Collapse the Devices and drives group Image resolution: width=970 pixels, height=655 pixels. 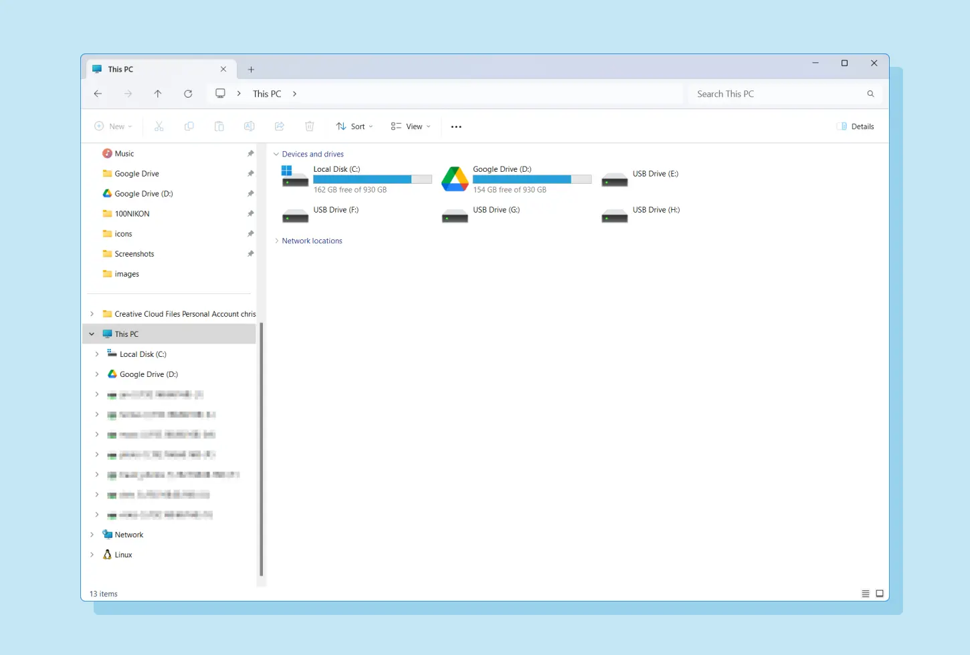click(276, 154)
